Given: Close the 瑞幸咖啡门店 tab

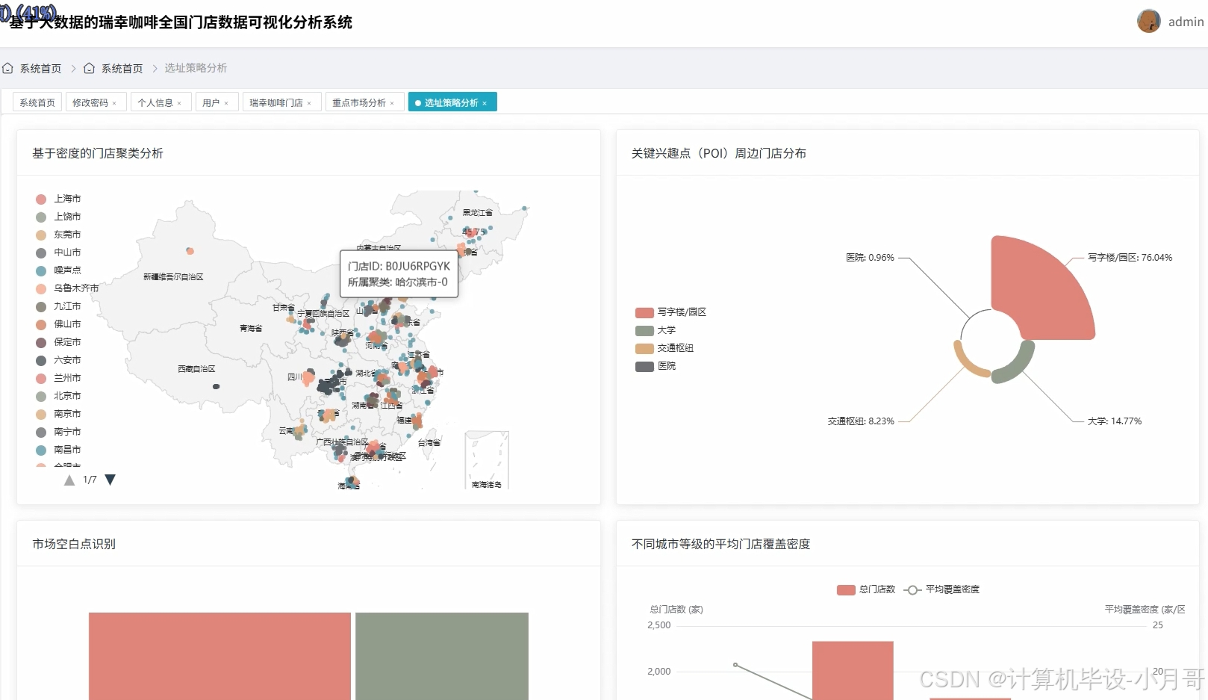Looking at the screenshot, I should coord(309,103).
